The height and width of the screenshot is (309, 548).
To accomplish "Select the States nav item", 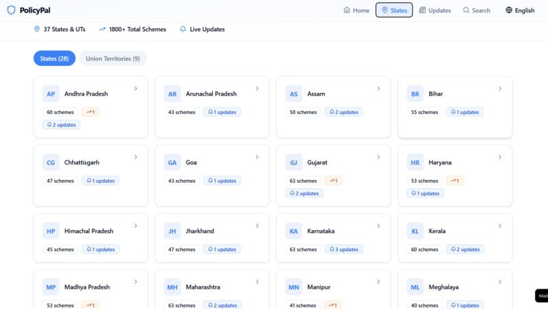I will tap(394, 10).
